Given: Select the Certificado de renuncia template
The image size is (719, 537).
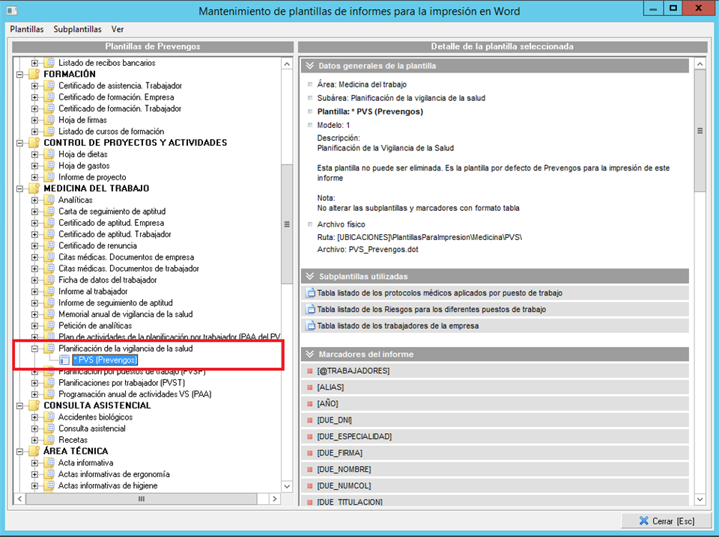Looking at the screenshot, I should [97, 245].
